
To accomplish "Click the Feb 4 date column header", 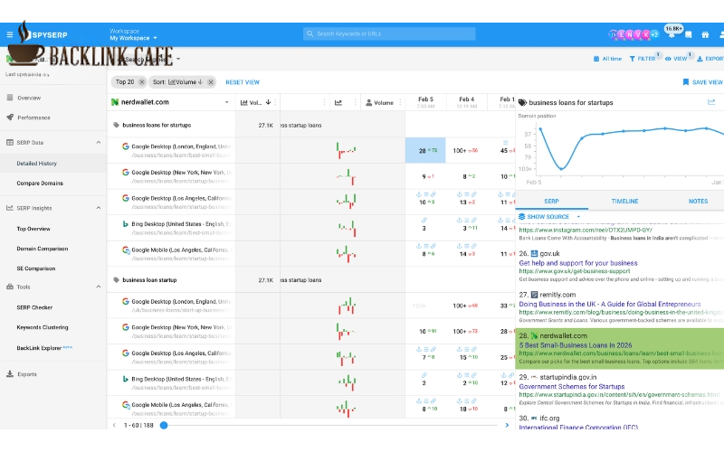I will (x=466, y=102).
